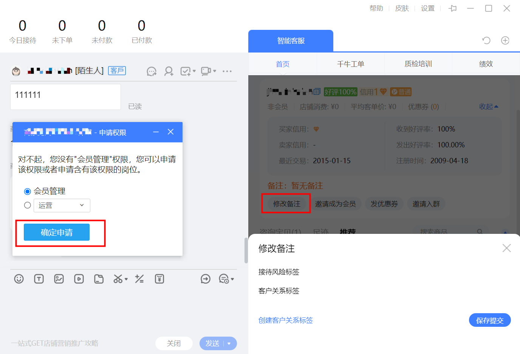Open the 运营 position dropdown
Image resolution: width=520 pixels, height=354 pixels.
[x=62, y=206]
